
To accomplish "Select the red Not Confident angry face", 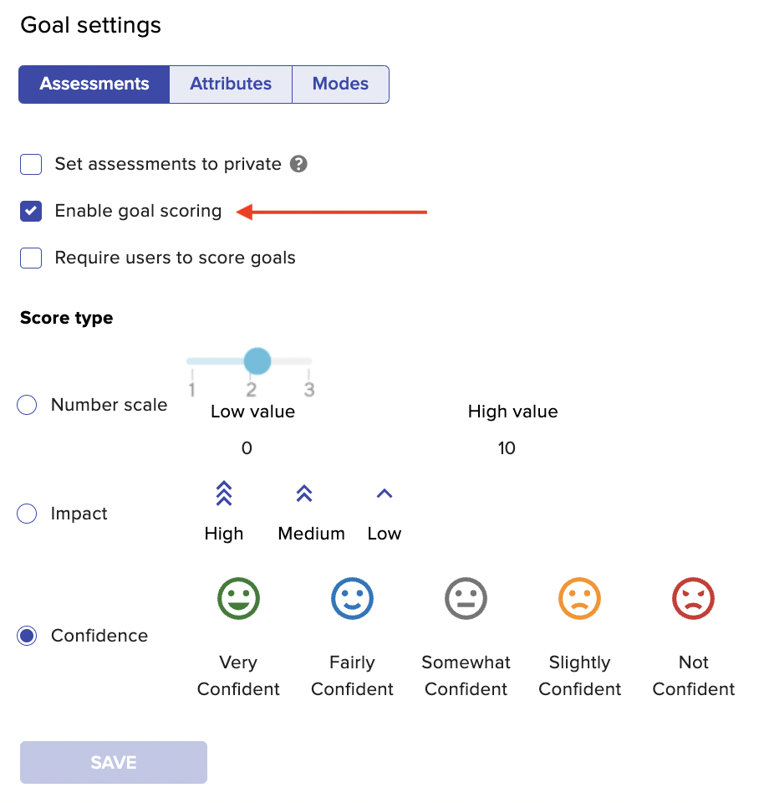I will coord(693,598).
